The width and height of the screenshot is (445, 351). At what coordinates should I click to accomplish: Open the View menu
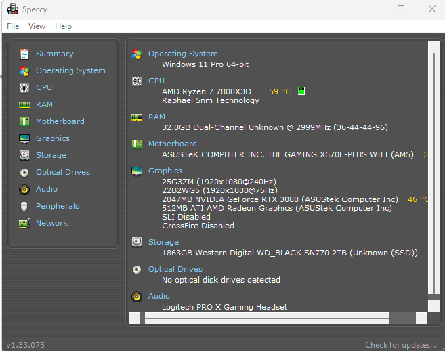37,26
